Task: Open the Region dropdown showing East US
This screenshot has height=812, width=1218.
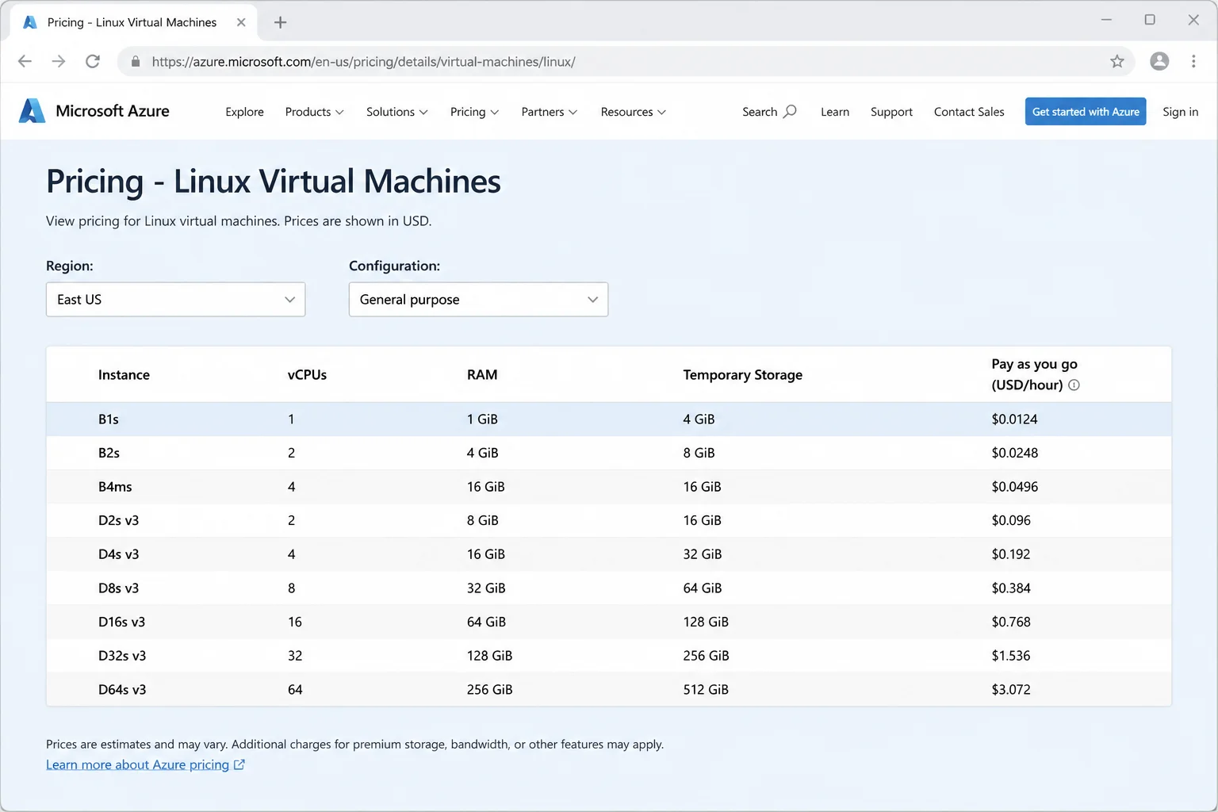Action: pos(175,300)
